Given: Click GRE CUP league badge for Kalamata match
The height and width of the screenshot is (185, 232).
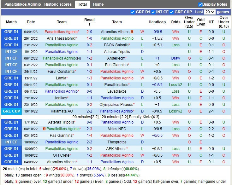Looking at the screenshot, I should pyautogui.click(x=11, y=111).
